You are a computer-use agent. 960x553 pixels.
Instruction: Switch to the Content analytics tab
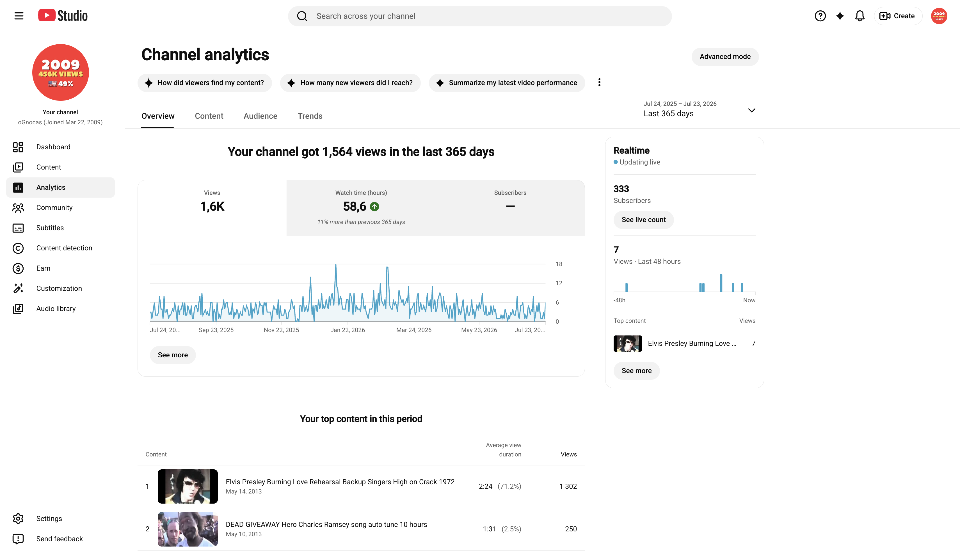[209, 116]
